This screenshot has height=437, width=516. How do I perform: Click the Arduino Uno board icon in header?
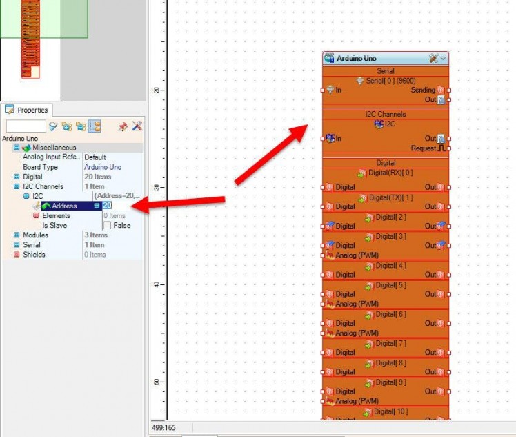pos(329,58)
